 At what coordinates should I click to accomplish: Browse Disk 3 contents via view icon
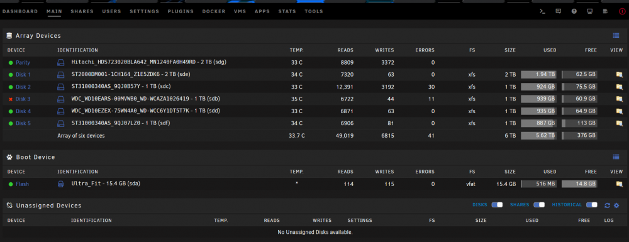[620, 99]
